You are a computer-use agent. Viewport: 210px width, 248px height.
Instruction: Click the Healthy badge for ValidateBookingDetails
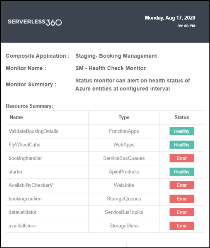point(182,131)
